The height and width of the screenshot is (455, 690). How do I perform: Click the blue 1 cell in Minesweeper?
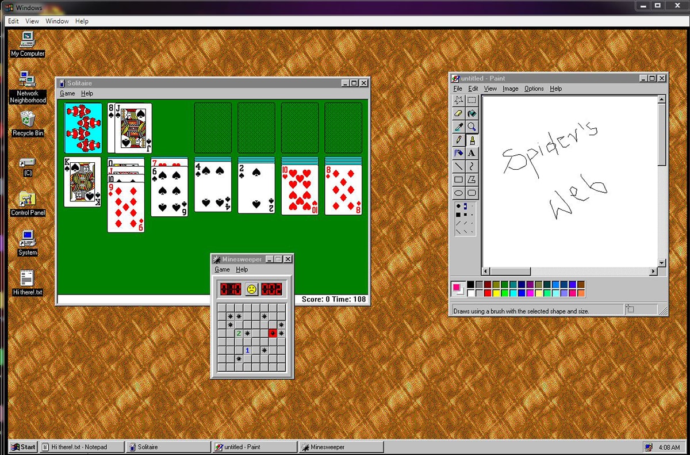[247, 350]
